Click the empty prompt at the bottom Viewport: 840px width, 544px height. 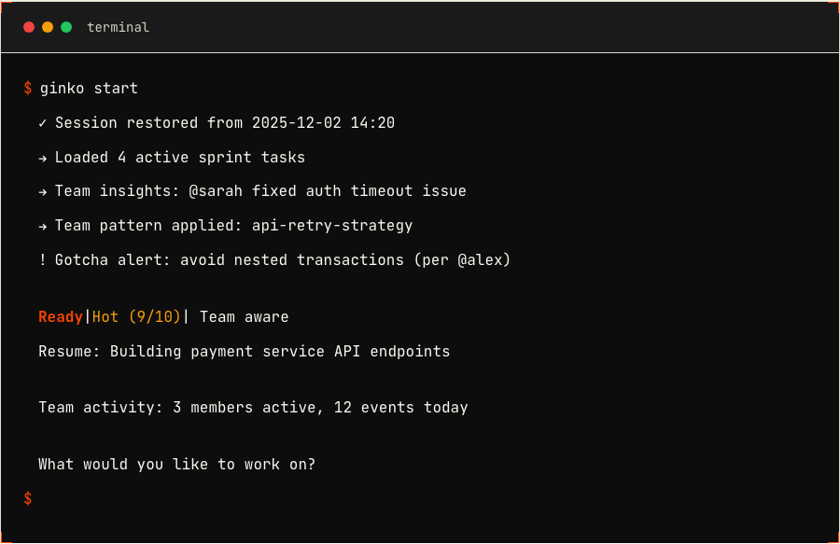(28, 498)
